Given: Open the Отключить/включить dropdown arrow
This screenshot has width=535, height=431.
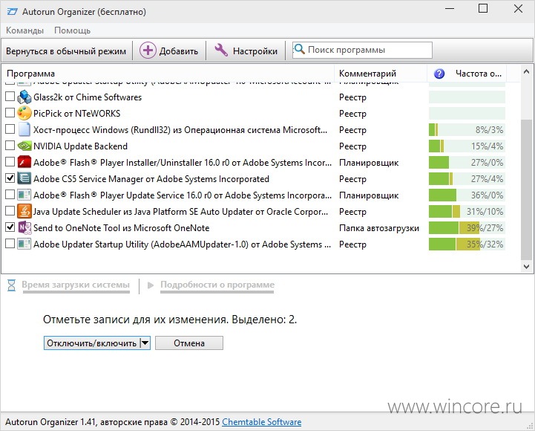Looking at the screenshot, I should [145, 343].
